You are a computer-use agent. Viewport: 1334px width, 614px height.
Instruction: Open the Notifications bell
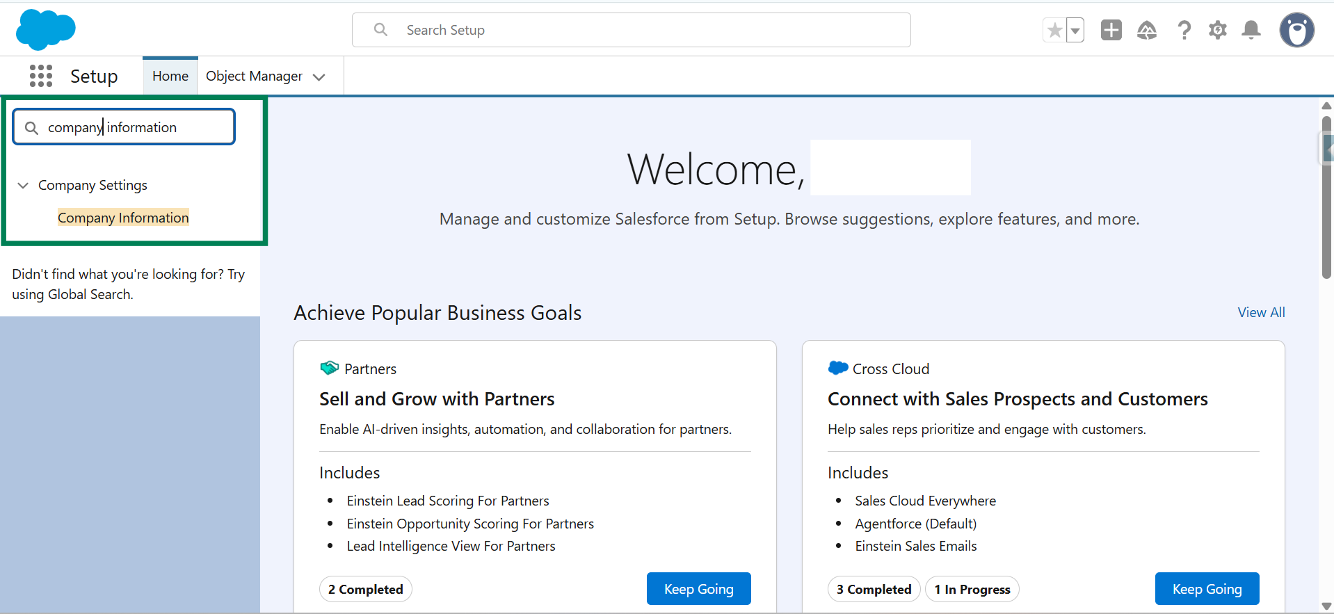click(1251, 30)
